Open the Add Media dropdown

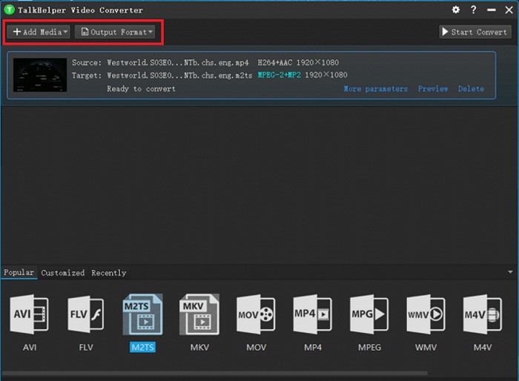(39, 32)
